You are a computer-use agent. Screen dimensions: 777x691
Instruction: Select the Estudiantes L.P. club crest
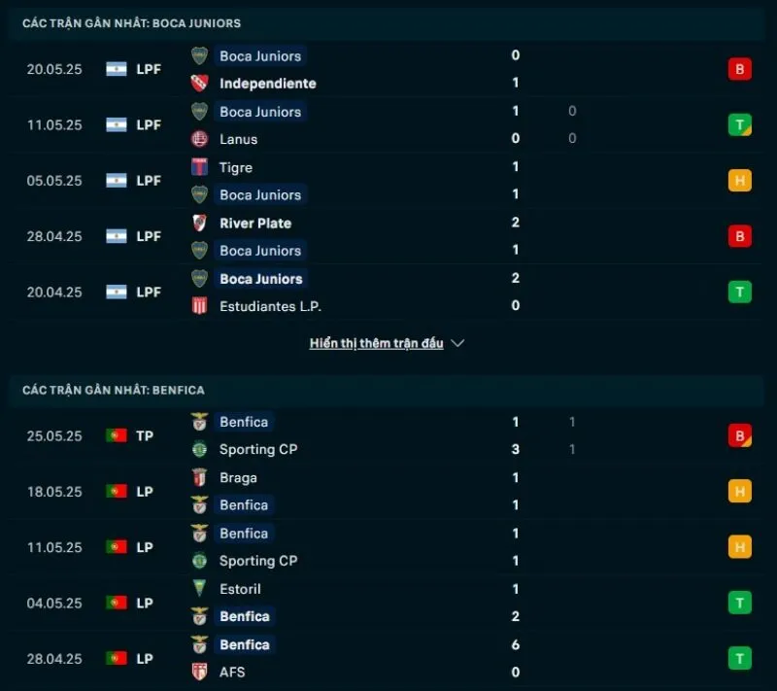click(x=198, y=306)
